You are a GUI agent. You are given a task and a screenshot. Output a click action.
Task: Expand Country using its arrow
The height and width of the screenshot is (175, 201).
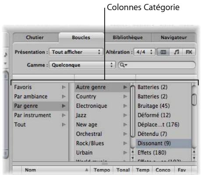[125, 97]
